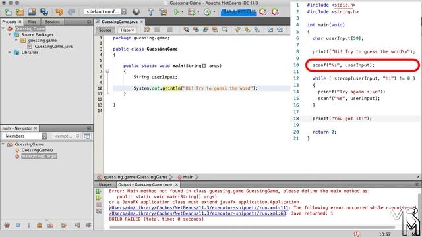Viewport: 422px width, 237px height.
Task: Click the Profile Project icon
Action: (x=207, y=12)
